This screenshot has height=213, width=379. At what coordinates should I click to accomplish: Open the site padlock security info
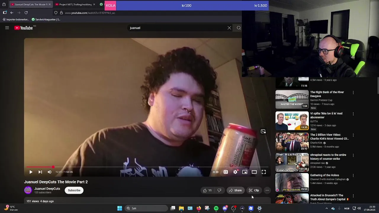point(61,13)
